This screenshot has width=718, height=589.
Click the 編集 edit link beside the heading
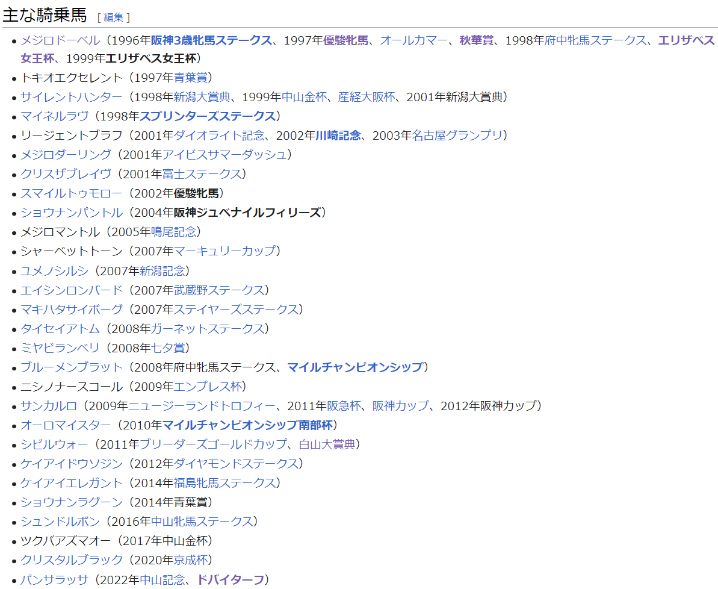tap(114, 17)
